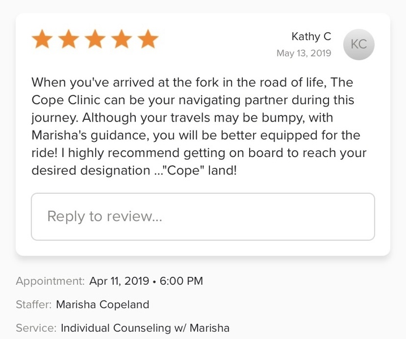Click the 6:00 PM appointment time
406x339 pixels.
pos(180,281)
